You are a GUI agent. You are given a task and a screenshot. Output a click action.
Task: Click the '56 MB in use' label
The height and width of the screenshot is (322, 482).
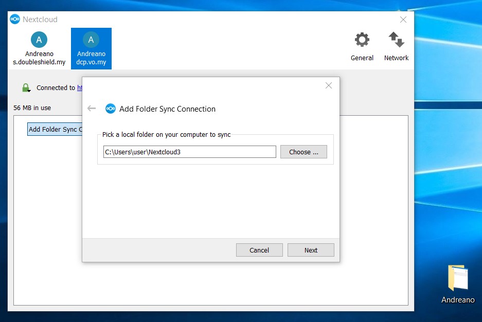(x=32, y=108)
